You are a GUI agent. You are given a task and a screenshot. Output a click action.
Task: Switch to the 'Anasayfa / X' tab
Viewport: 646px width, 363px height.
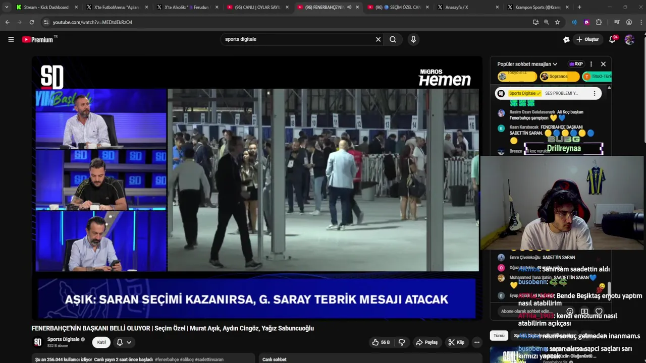(x=468, y=7)
